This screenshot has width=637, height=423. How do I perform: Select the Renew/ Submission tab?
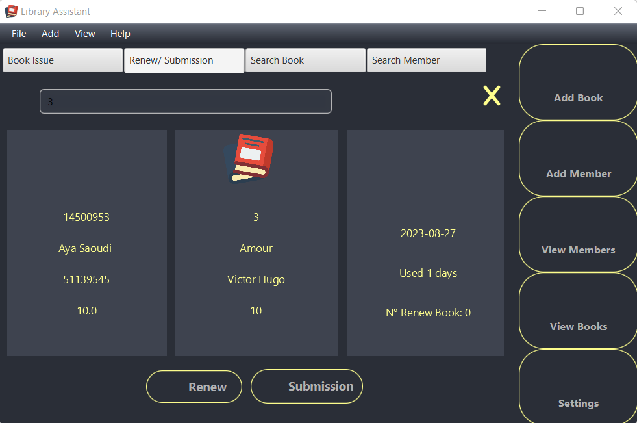[184, 60]
